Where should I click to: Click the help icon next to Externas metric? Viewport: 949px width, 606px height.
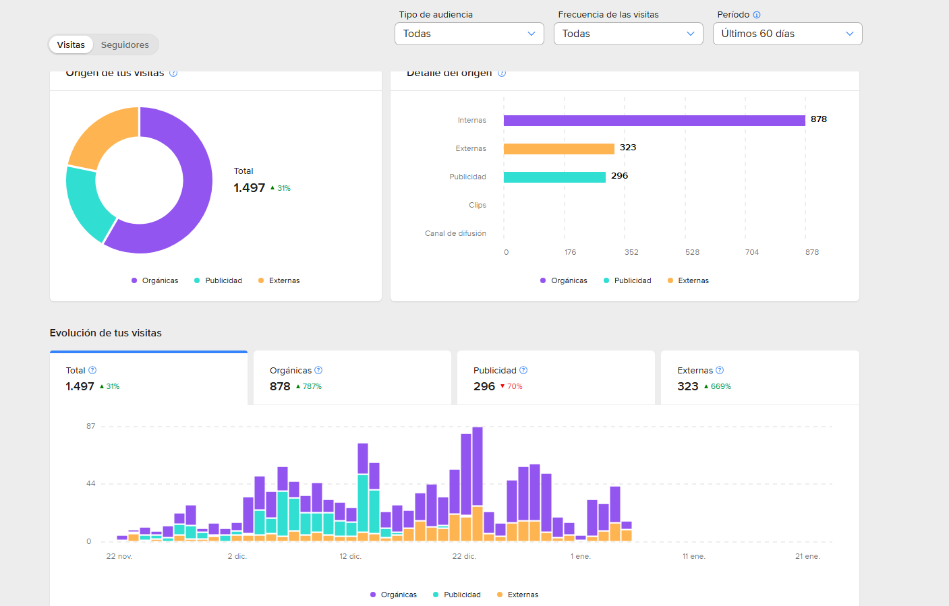click(720, 370)
